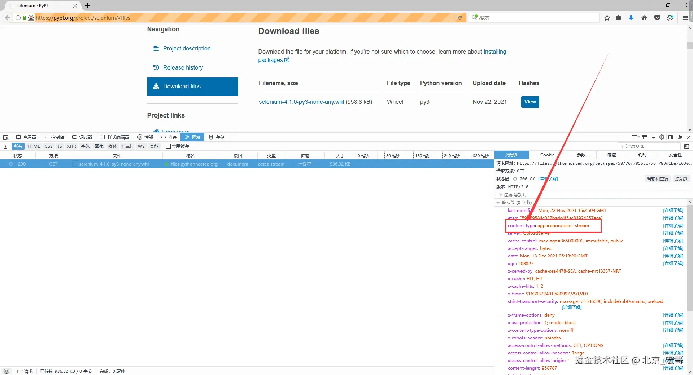The width and height of the screenshot is (693, 375).
Task: Open site information icon in address bar
Action: point(18,18)
